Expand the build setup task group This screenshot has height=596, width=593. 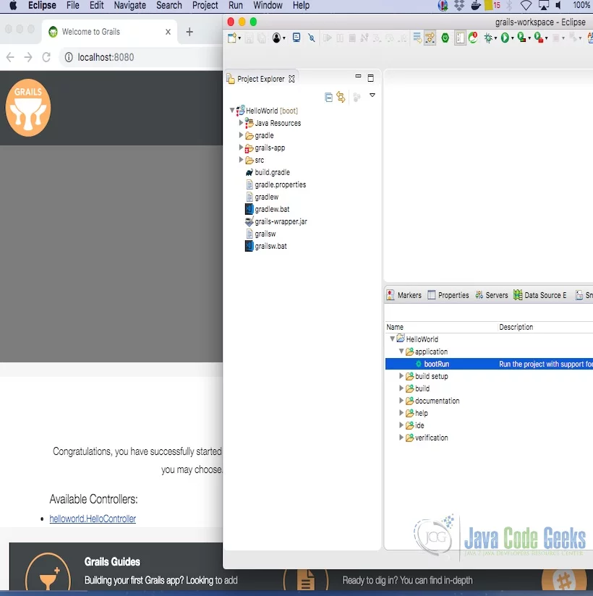[x=401, y=376]
